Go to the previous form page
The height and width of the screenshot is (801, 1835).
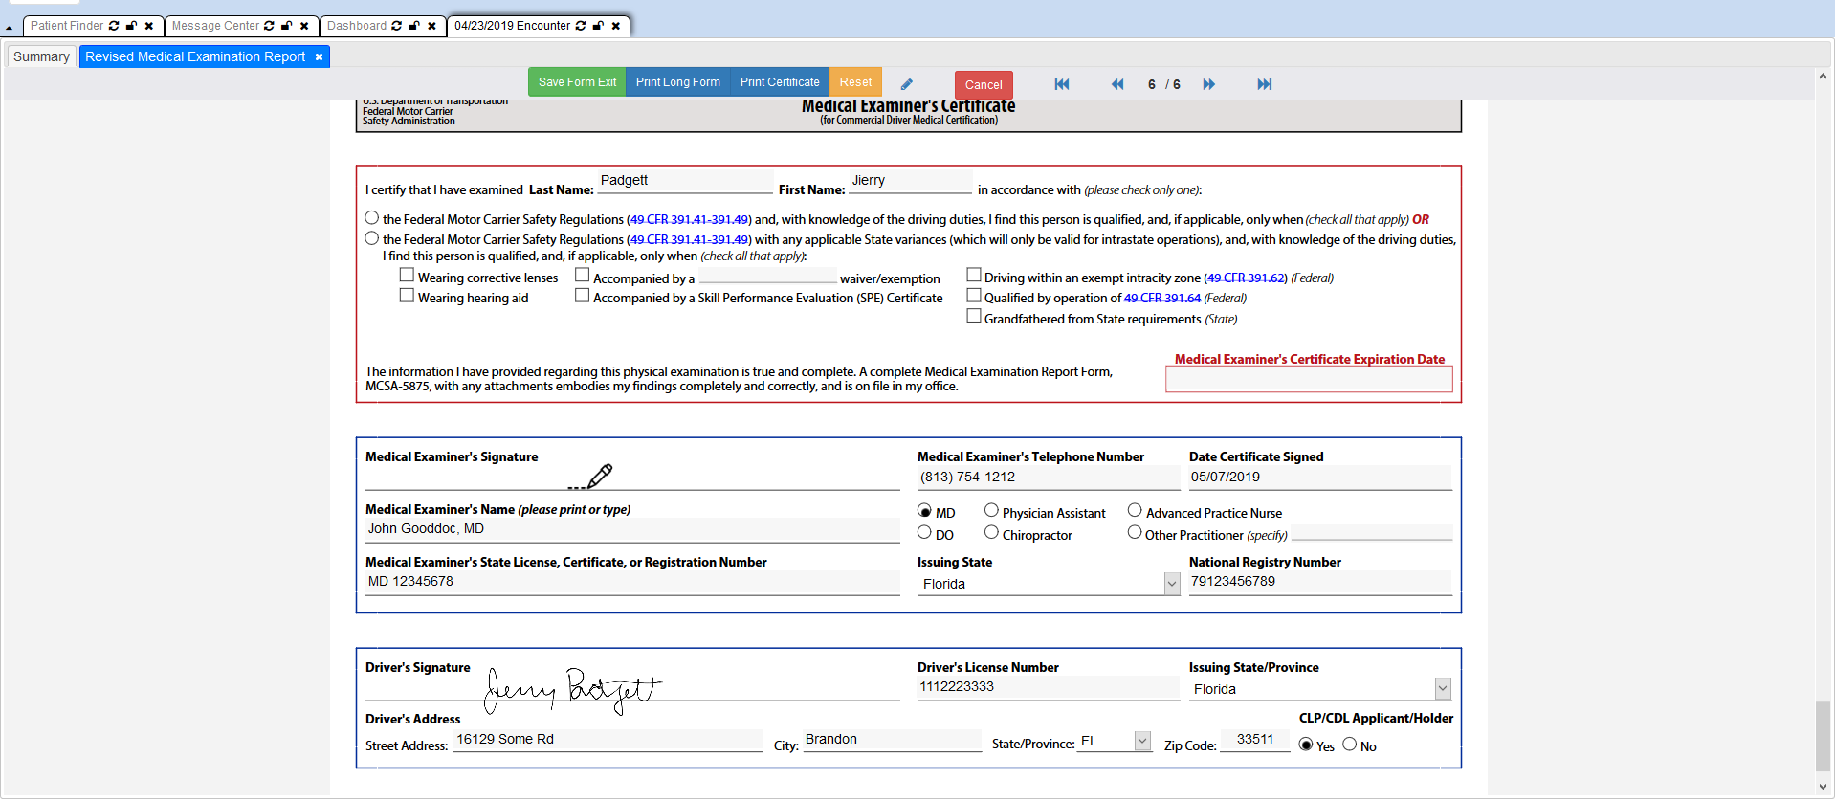click(x=1116, y=84)
